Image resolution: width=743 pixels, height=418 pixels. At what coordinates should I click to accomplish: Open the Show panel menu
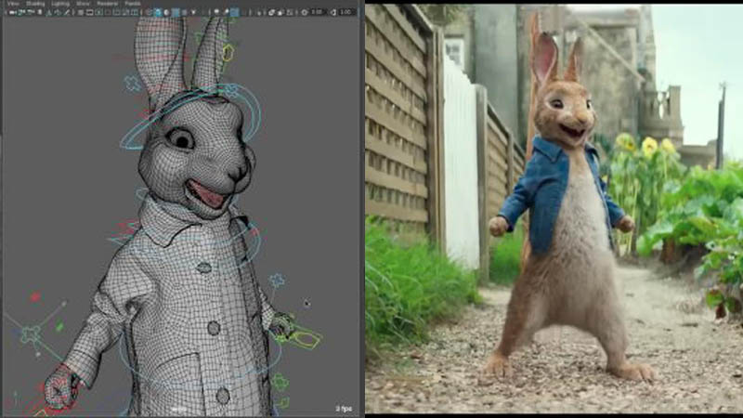83,4
